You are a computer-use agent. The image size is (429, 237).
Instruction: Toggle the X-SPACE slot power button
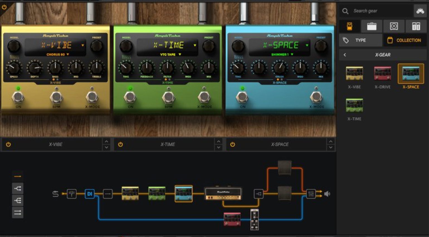click(233, 144)
